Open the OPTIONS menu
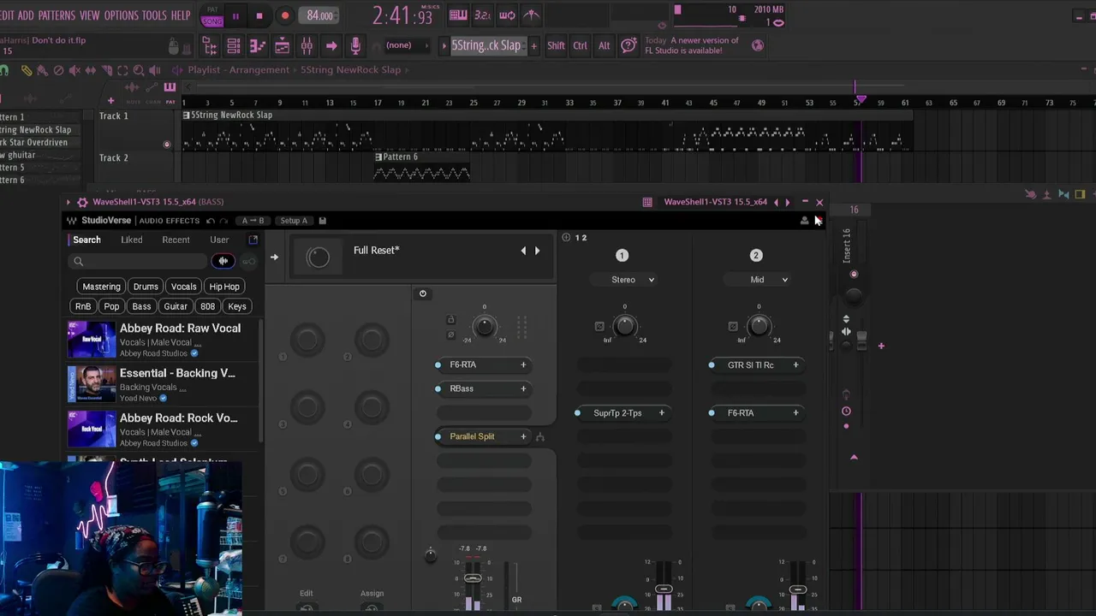 coord(121,15)
